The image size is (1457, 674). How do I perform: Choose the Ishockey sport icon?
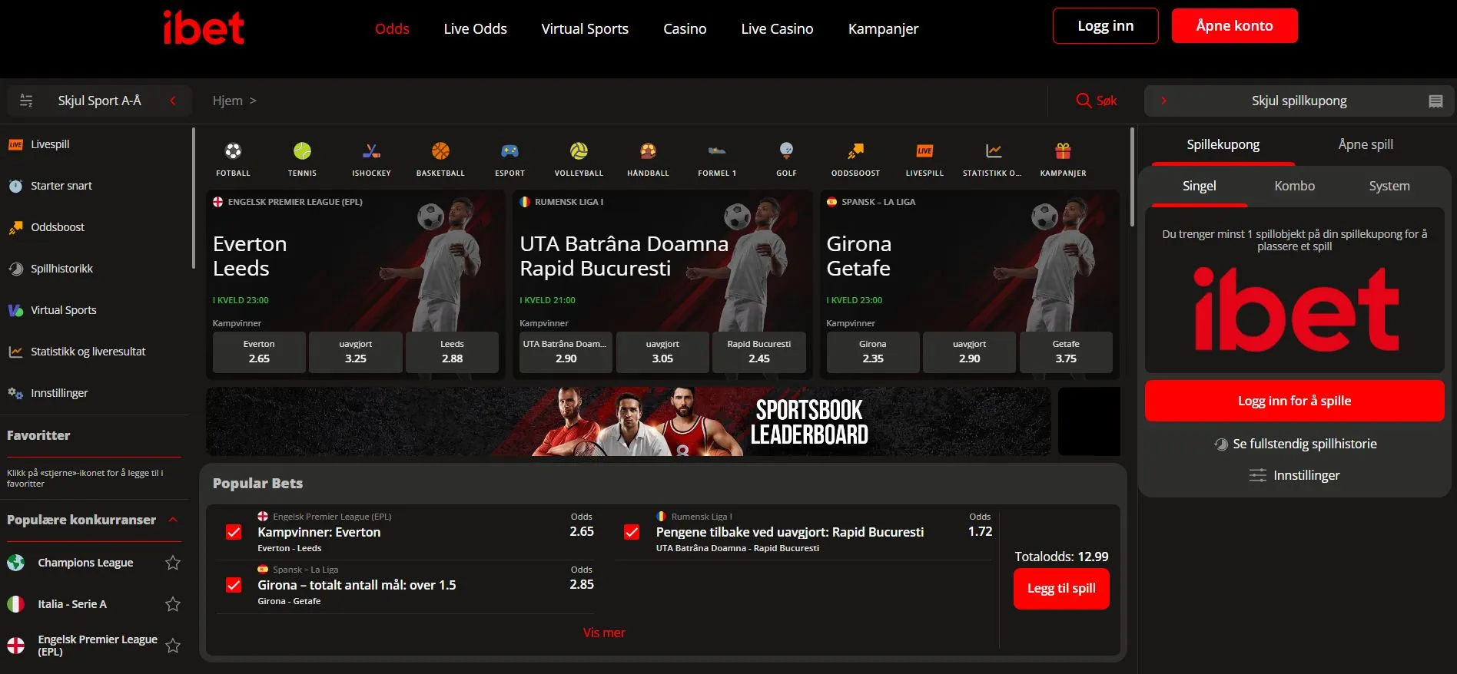(x=371, y=151)
